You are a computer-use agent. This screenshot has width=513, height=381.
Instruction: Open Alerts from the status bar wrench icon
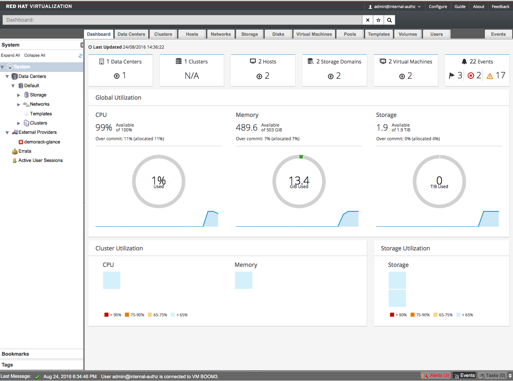(x=425, y=375)
